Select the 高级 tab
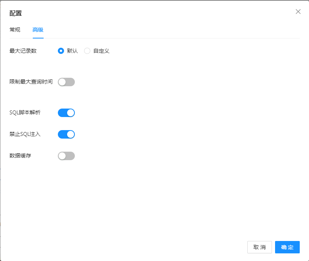 click(x=38, y=30)
